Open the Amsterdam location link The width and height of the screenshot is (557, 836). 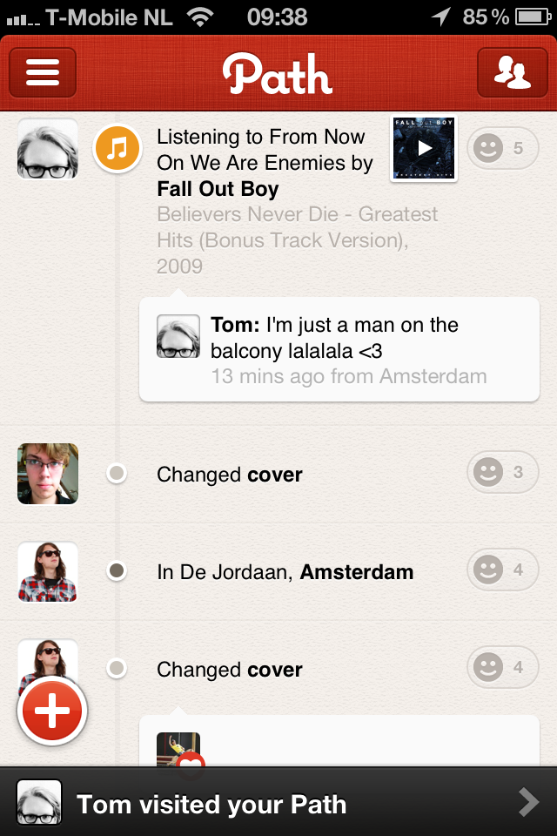pyautogui.click(x=357, y=572)
